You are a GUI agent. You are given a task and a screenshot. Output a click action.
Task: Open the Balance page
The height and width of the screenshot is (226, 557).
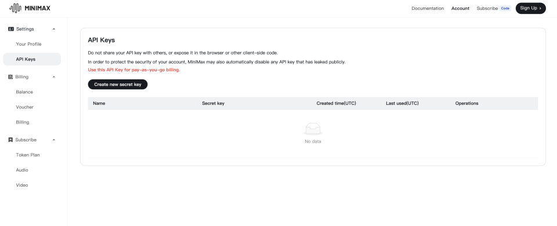click(x=24, y=92)
